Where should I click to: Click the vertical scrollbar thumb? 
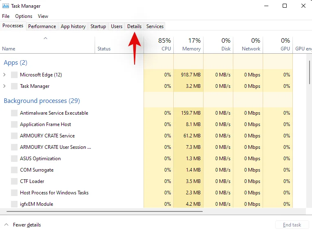point(310,72)
